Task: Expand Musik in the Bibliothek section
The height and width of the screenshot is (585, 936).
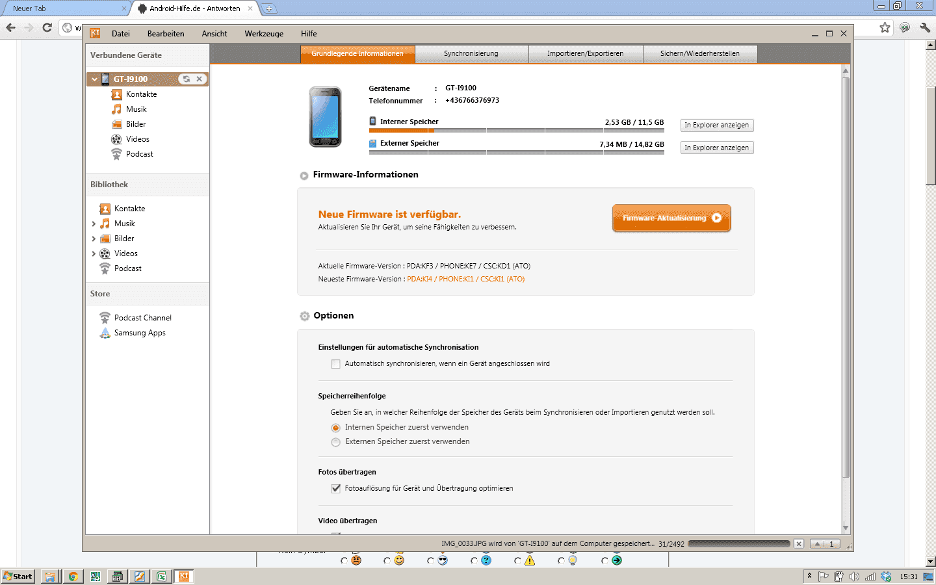Action: [x=94, y=224]
